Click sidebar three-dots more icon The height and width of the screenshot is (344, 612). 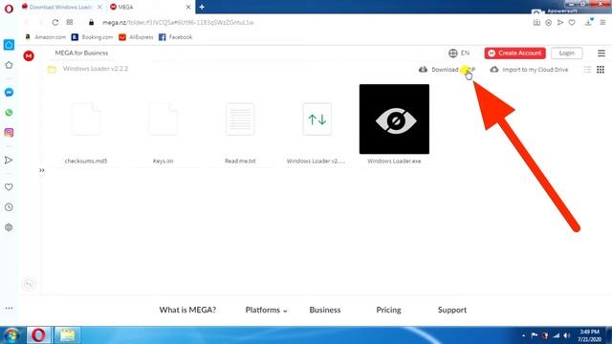click(9, 308)
